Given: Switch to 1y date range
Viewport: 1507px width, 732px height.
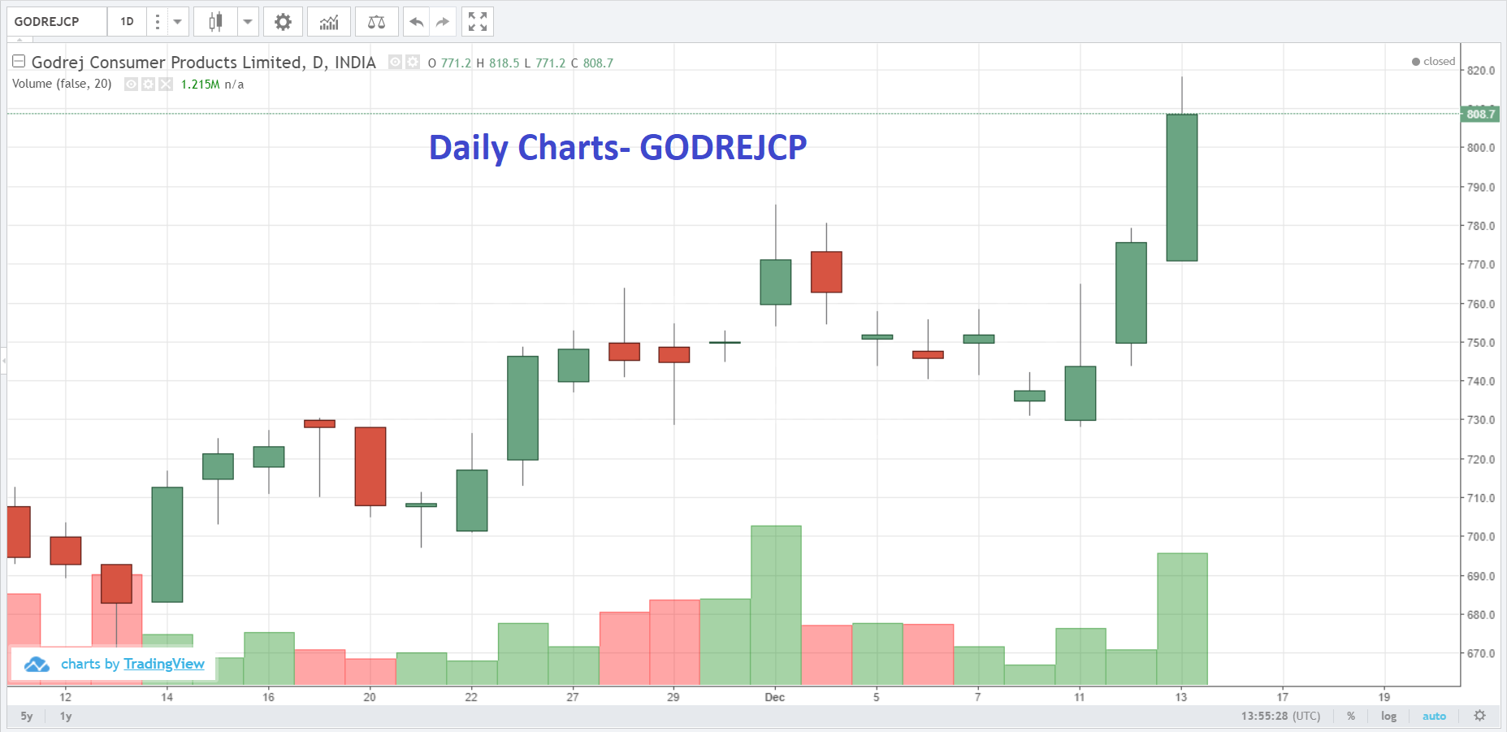Looking at the screenshot, I should (66, 716).
